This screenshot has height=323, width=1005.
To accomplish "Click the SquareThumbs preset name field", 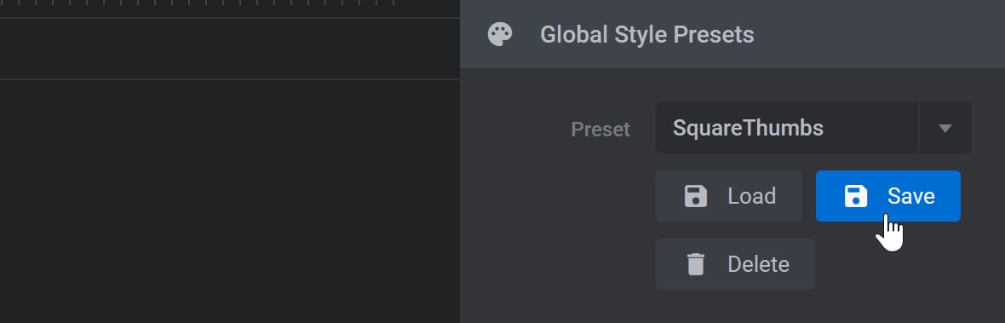I will (786, 128).
